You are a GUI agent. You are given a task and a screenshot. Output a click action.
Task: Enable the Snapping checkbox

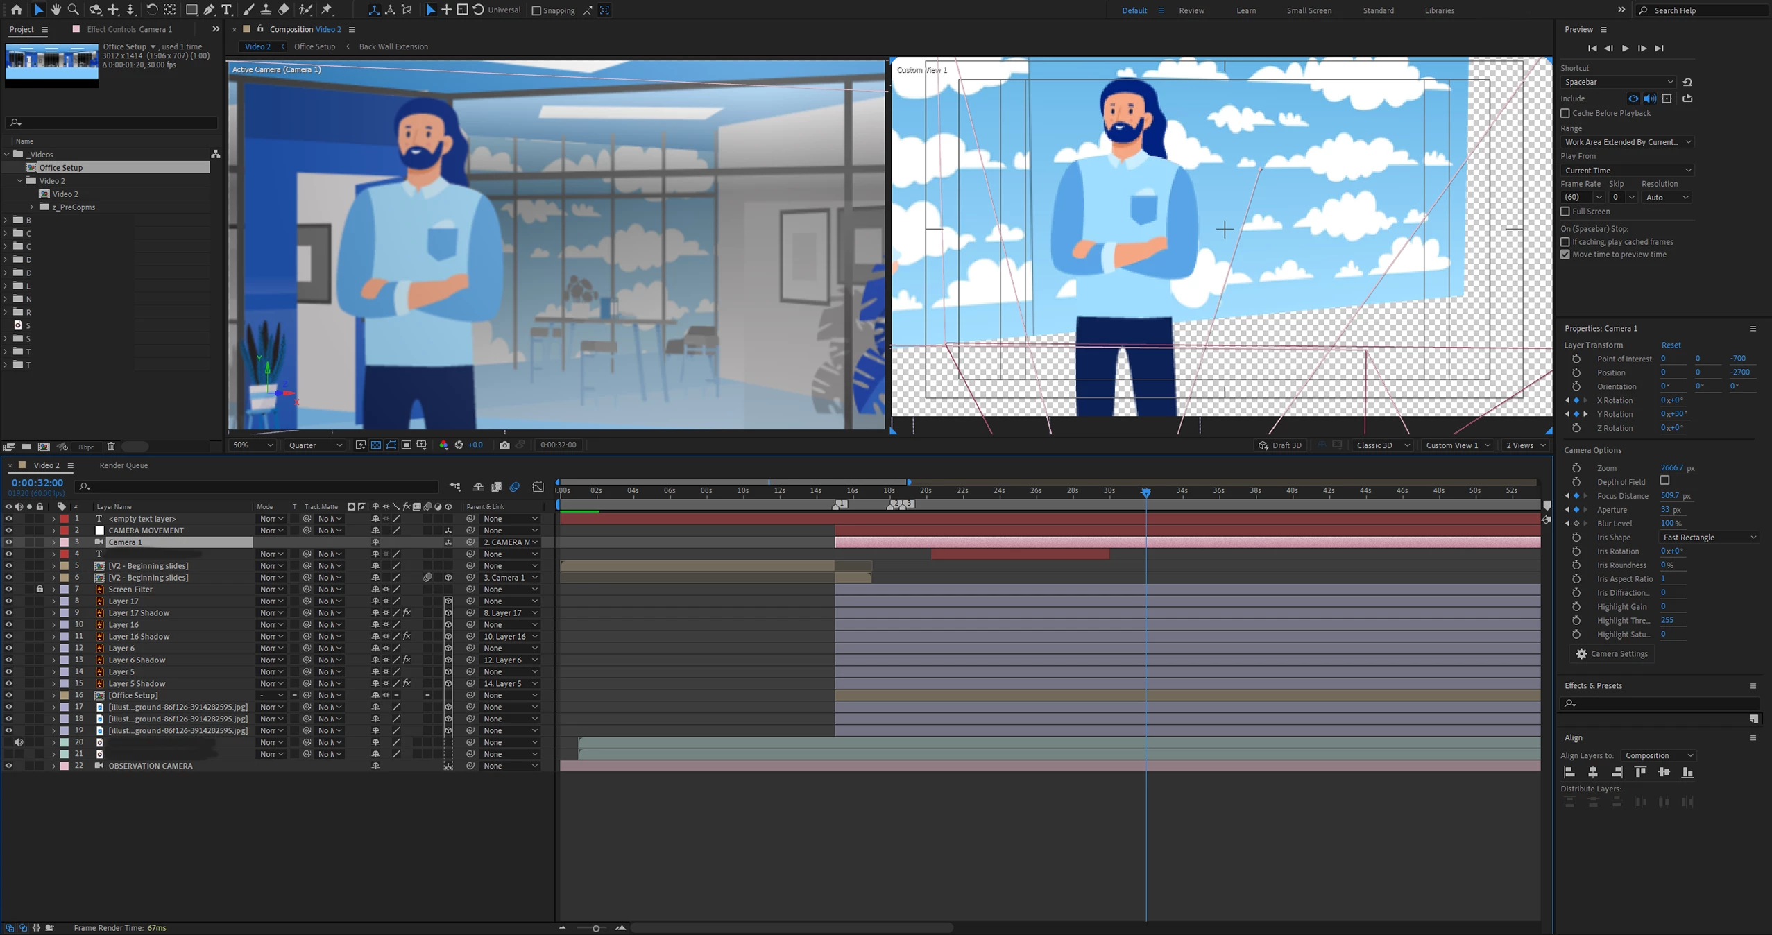point(536,10)
